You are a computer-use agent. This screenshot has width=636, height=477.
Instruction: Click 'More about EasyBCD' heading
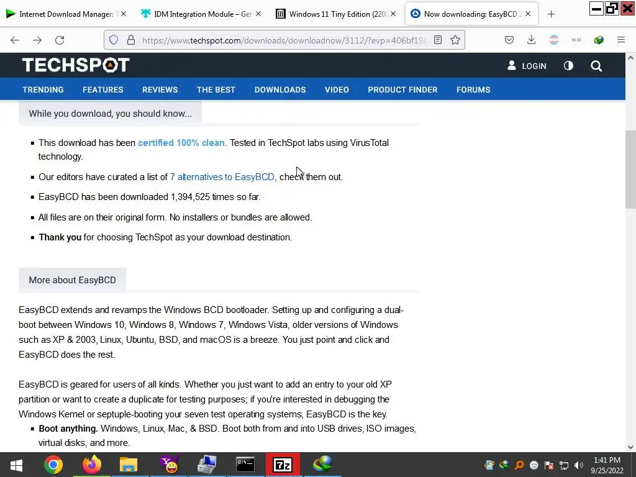[72, 280]
